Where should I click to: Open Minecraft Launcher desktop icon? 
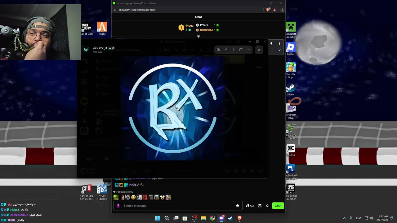[291, 30]
